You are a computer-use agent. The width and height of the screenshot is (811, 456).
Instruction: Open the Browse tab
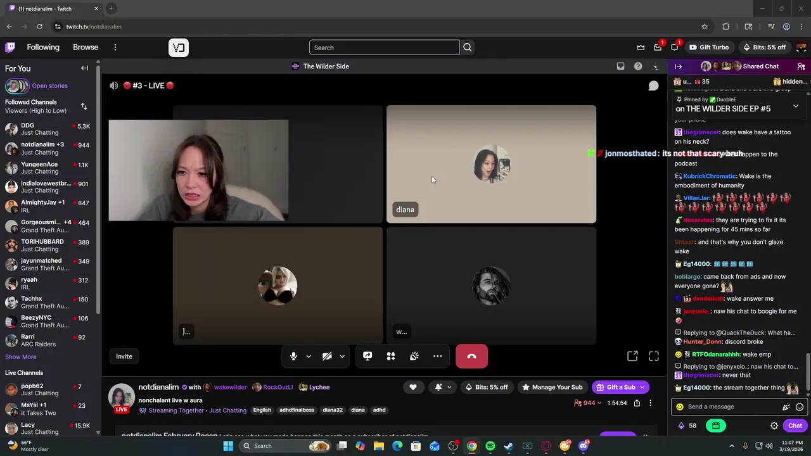[x=86, y=47]
